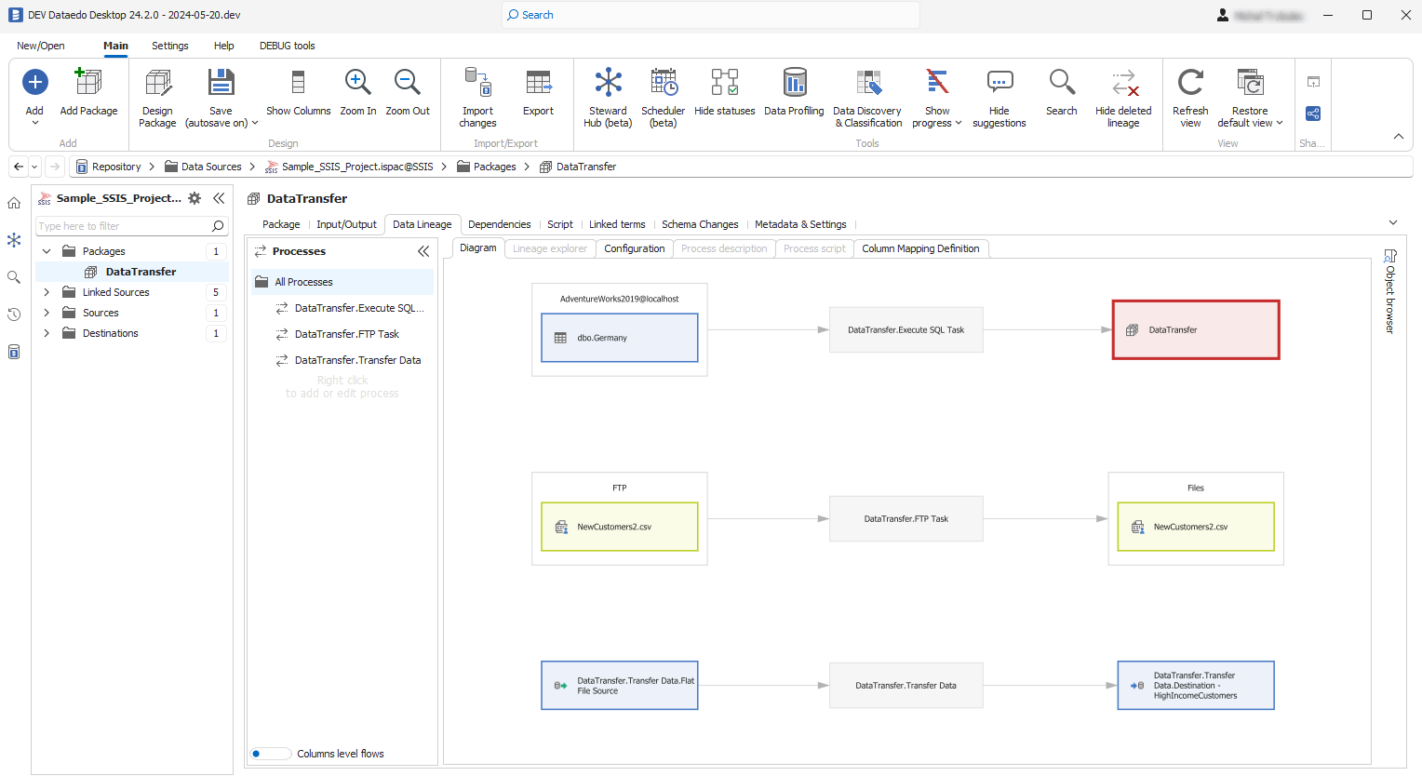The image size is (1422, 776).
Task: Click the filter text field
Action: (x=123, y=226)
